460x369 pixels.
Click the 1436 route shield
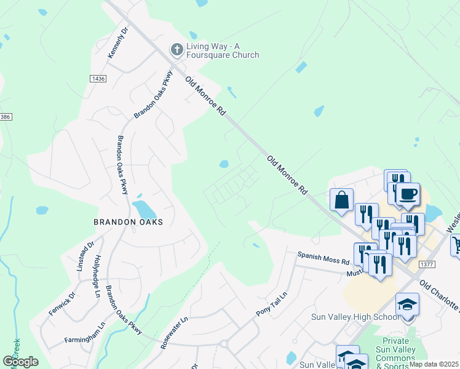click(x=98, y=79)
